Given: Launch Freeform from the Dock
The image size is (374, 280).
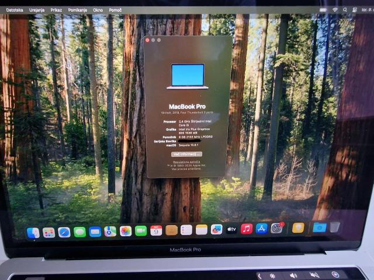Looking at the screenshot, I should [217, 229].
